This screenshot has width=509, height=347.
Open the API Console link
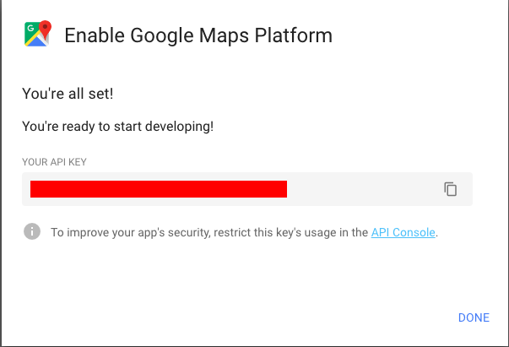pos(403,232)
